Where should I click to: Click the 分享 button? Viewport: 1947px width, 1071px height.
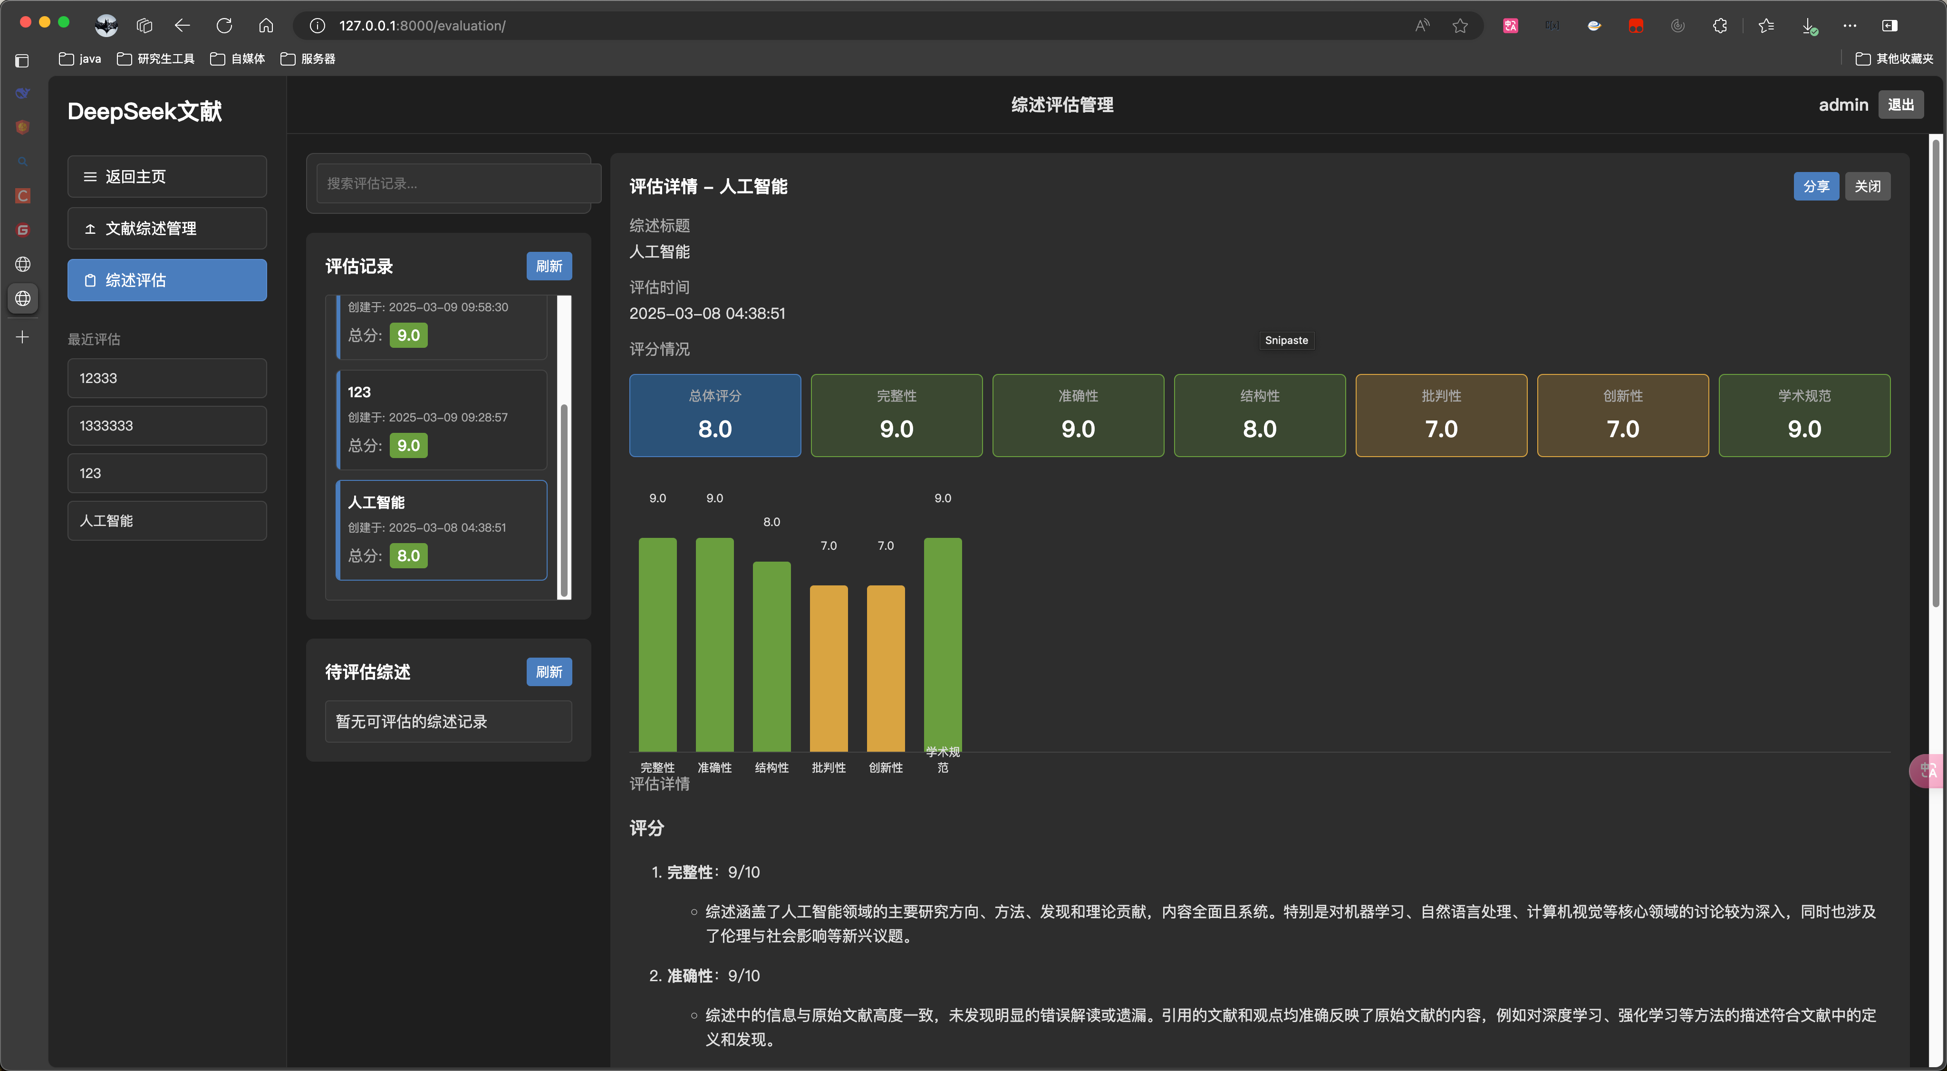pyautogui.click(x=1816, y=187)
